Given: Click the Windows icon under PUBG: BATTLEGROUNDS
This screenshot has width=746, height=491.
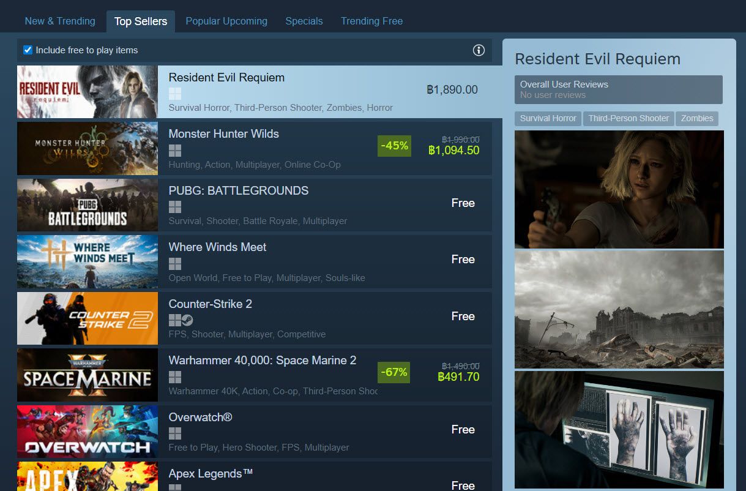Looking at the screenshot, I should 175,207.
